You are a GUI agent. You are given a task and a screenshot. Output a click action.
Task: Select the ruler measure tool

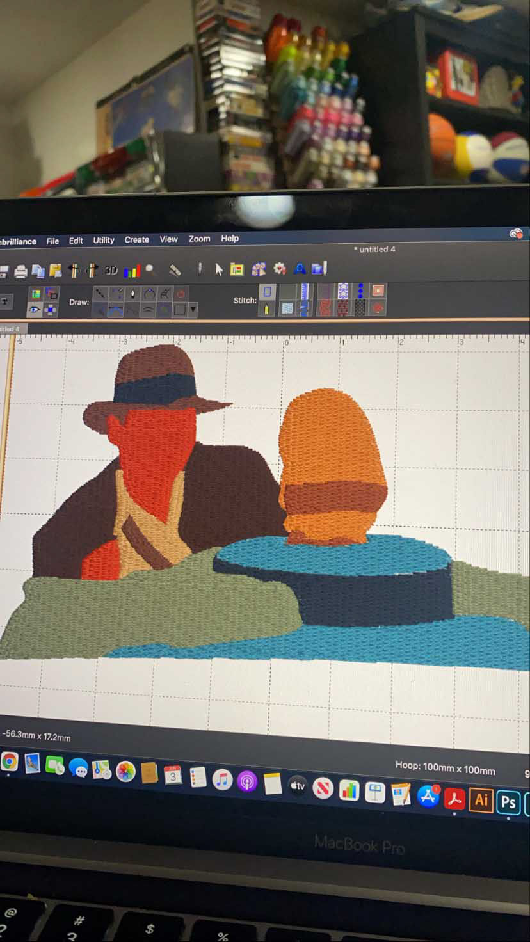tap(175, 270)
